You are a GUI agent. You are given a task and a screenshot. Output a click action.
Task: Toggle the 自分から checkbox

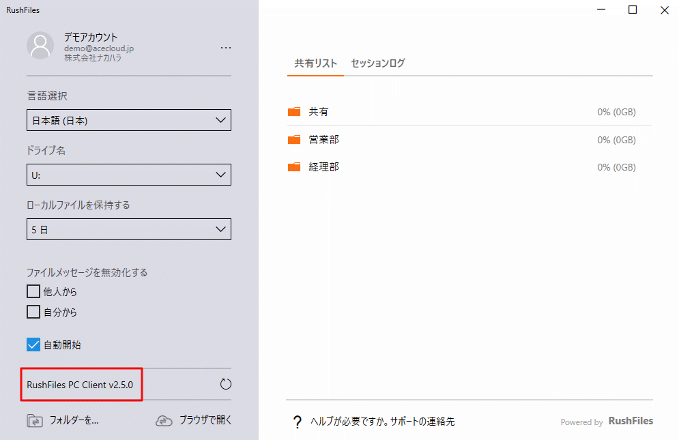[33, 312]
